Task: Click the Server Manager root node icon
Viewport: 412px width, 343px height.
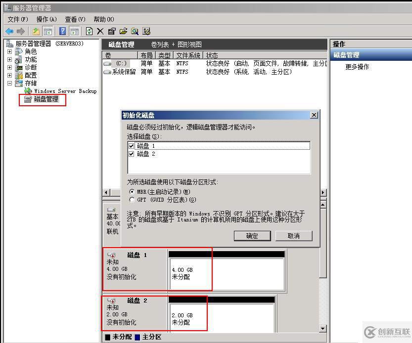Action: pos(10,43)
